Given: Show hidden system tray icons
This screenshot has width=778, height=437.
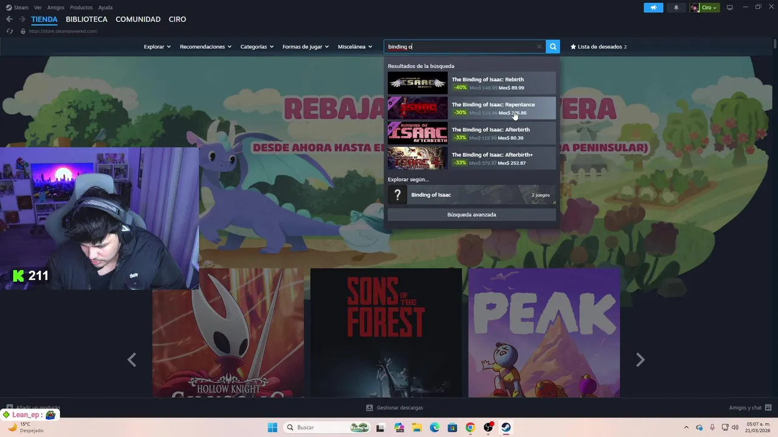Looking at the screenshot, I should [x=686, y=427].
